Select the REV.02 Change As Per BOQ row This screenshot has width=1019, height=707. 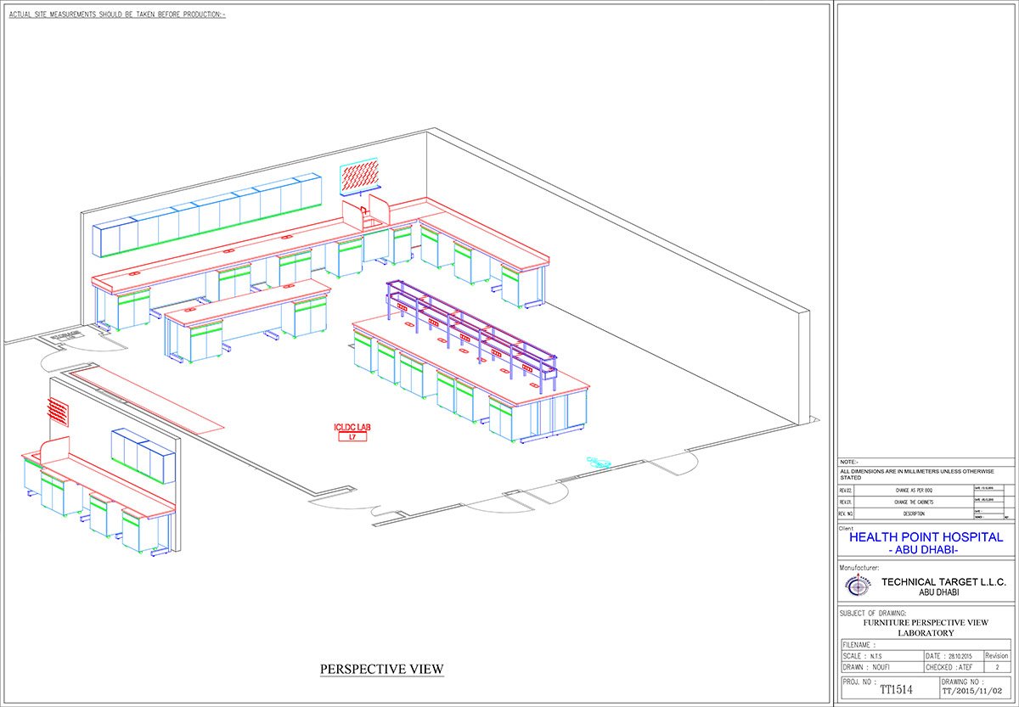click(914, 491)
